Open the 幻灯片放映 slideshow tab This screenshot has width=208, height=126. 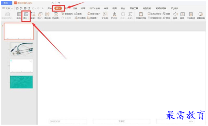pyautogui.click(x=95, y=8)
